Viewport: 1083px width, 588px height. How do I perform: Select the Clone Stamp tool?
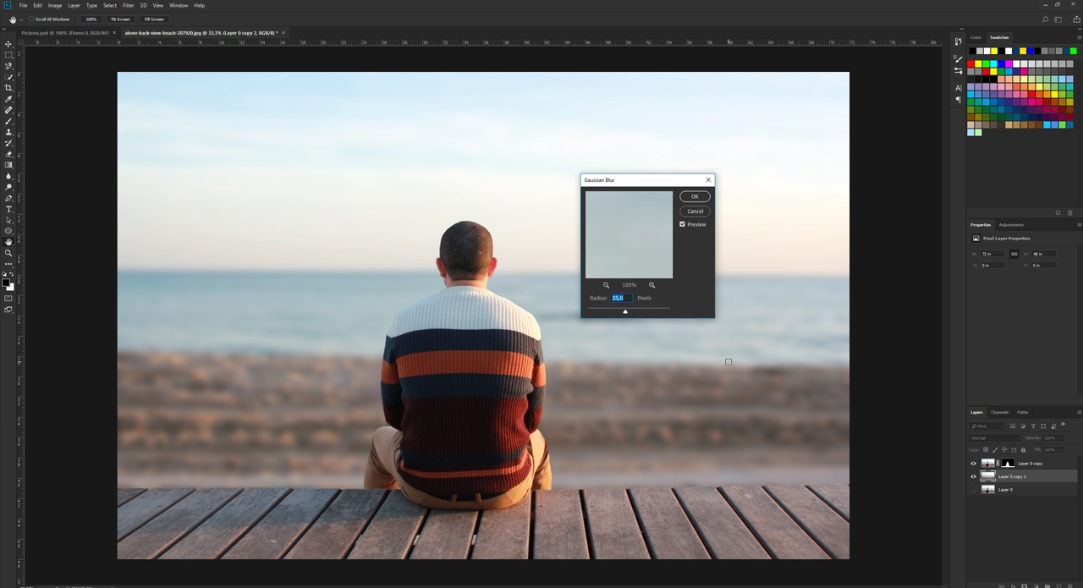[x=9, y=132]
